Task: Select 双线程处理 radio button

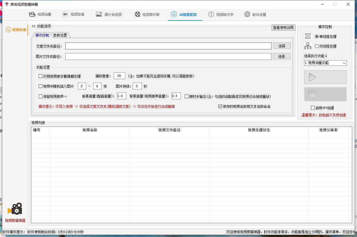Action: (317, 46)
